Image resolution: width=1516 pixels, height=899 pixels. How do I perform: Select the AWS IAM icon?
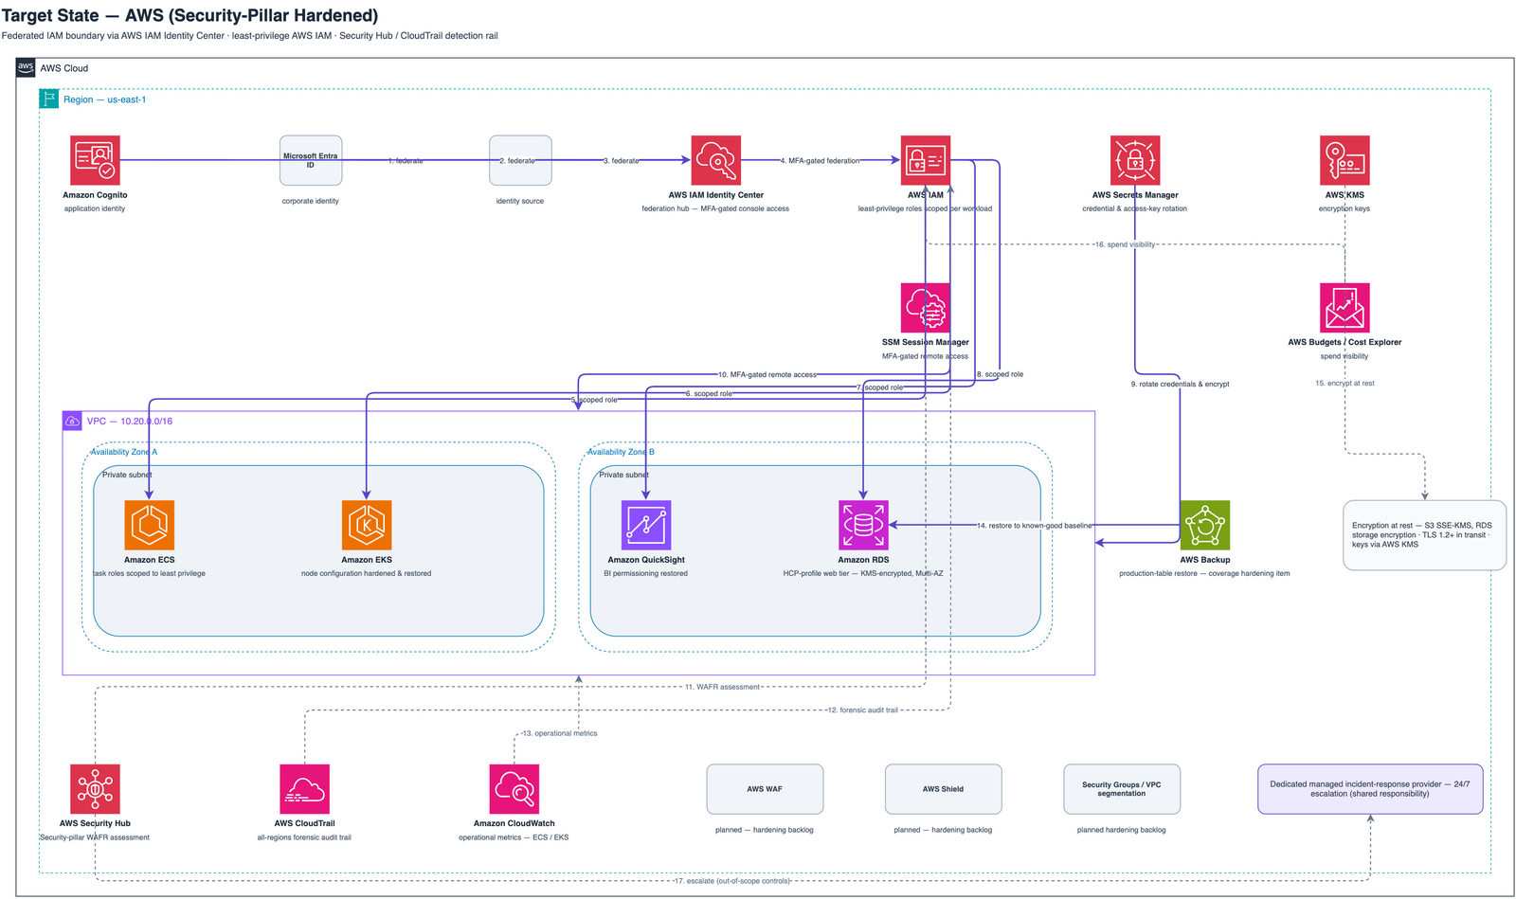point(926,160)
